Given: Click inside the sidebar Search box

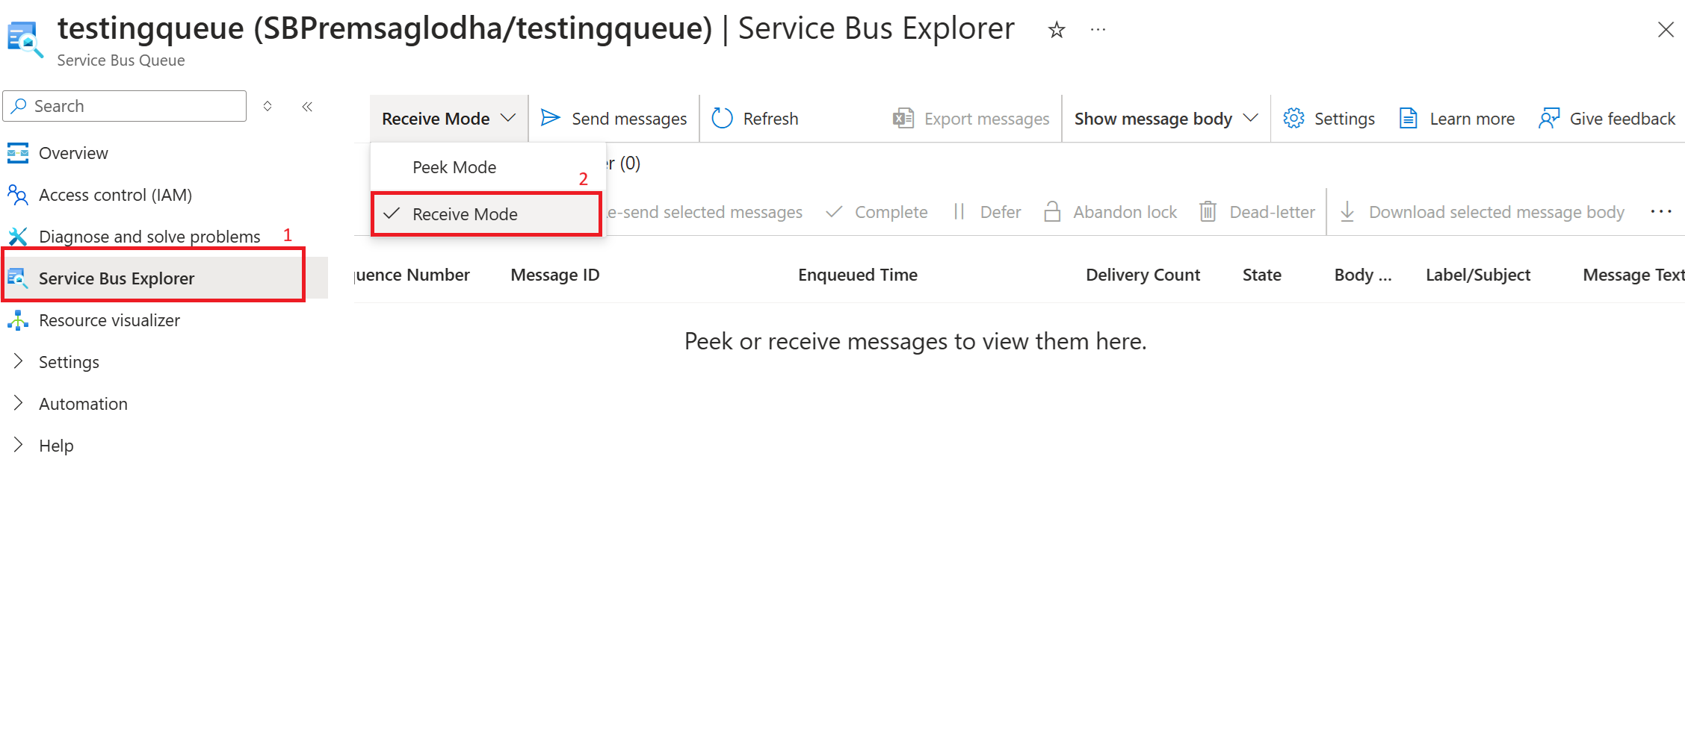Looking at the screenshot, I should click(x=125, y=106).
